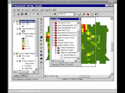125x93 pixels.
Task: Click the red 14 - 22 swatch
Action: pyautogui.click(x=23, y=49)
